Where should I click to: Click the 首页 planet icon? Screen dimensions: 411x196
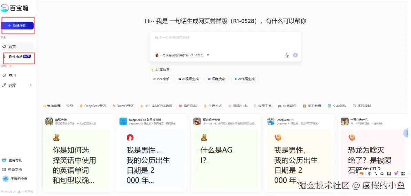[4, 47]
